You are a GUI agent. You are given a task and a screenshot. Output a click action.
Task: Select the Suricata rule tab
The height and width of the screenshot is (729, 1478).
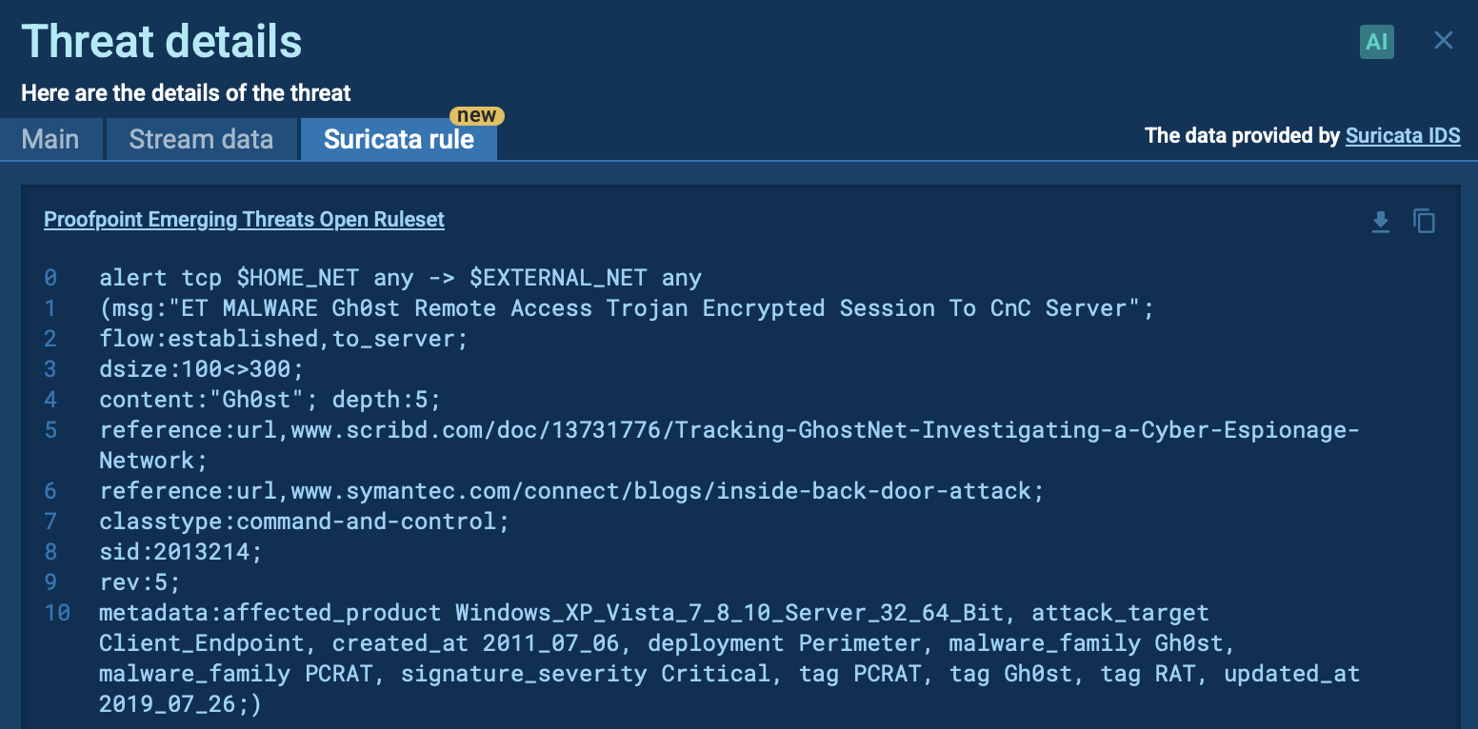point(398,140)
